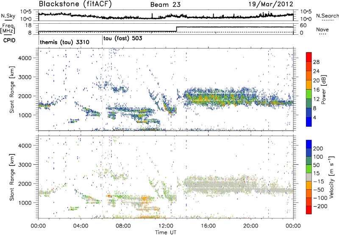This screenshot has height=235, width=339.
Task: Click the "N.Sky" legend label
Action: coord(8,16)
